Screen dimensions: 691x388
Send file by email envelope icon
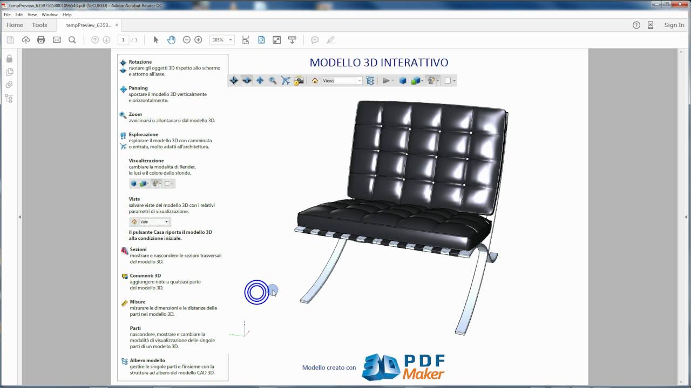57,40
